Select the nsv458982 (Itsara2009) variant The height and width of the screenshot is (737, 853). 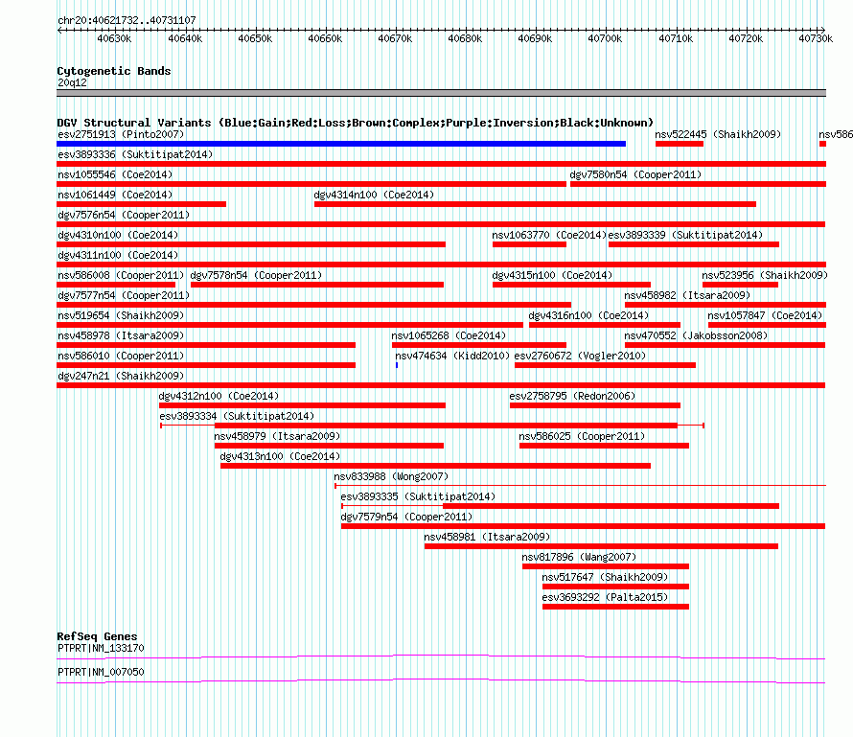coord(726,305)
